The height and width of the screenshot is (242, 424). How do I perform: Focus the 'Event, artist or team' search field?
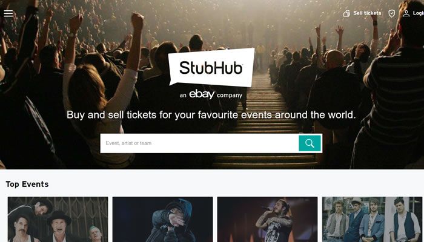[199, 143]
